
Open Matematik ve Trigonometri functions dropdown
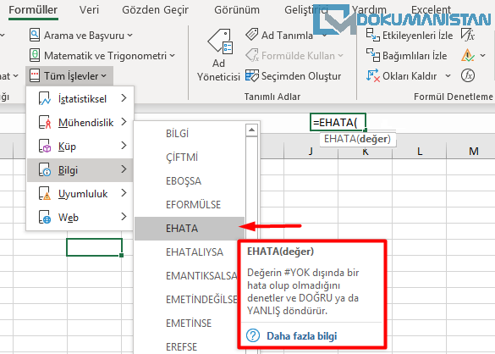click(102, 55)
